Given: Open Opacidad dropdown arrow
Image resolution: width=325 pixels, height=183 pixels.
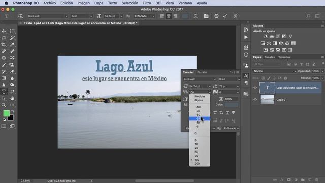Looking at the screenshot, I should (x=322, y=71).
